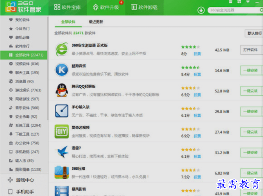Select 下载工具 (127) category icon
Screen dimensions: 263x196
coord(11,134)
